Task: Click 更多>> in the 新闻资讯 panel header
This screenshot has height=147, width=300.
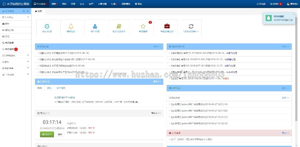Action: [157, 82]
